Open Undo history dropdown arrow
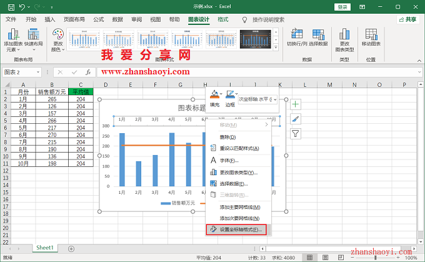 point(29,7)
